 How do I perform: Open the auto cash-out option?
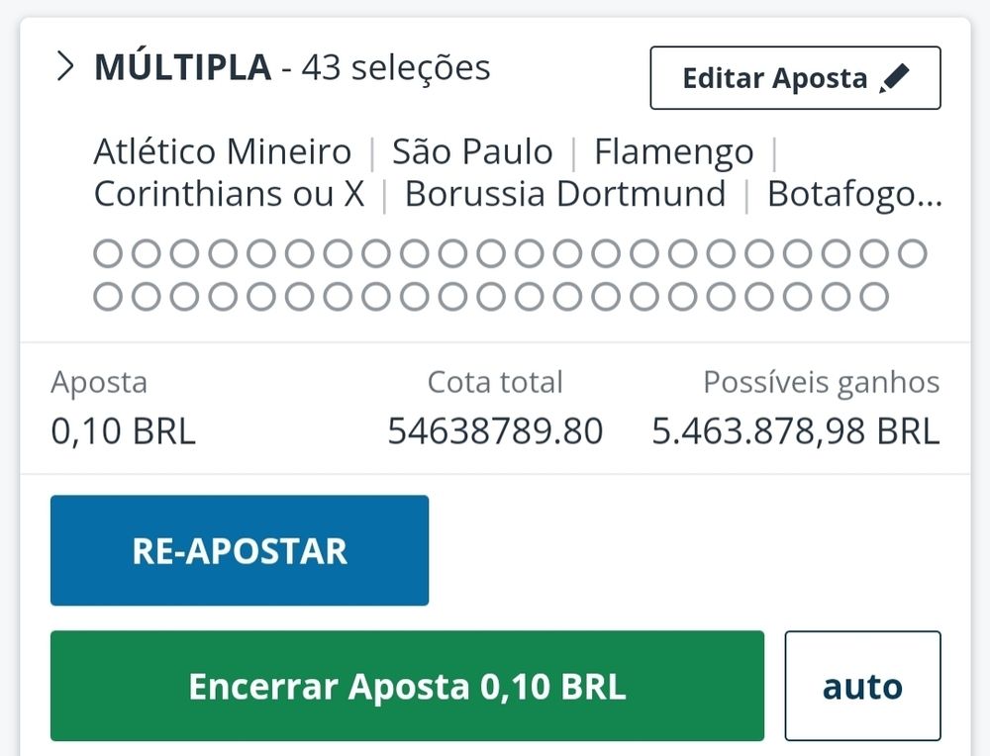point(862,686)
